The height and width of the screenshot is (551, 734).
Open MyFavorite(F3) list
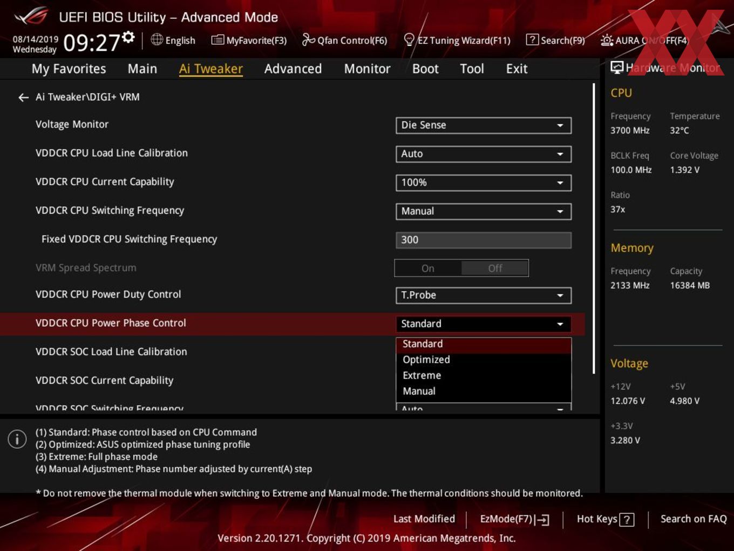pyautogui.click(x=249, y=40)
